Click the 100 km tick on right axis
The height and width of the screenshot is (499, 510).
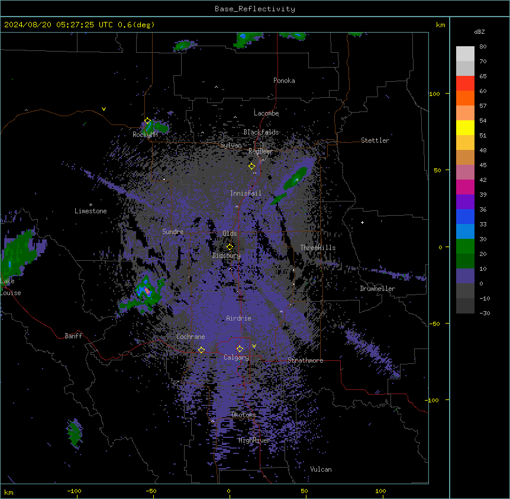click(434, 94)
